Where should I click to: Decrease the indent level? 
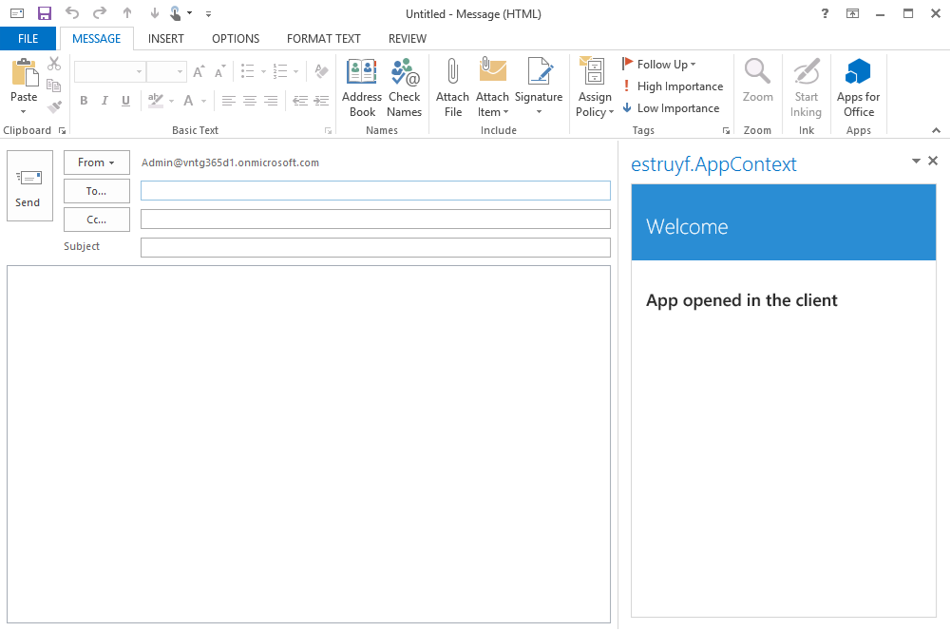click(x=300, y=101)
